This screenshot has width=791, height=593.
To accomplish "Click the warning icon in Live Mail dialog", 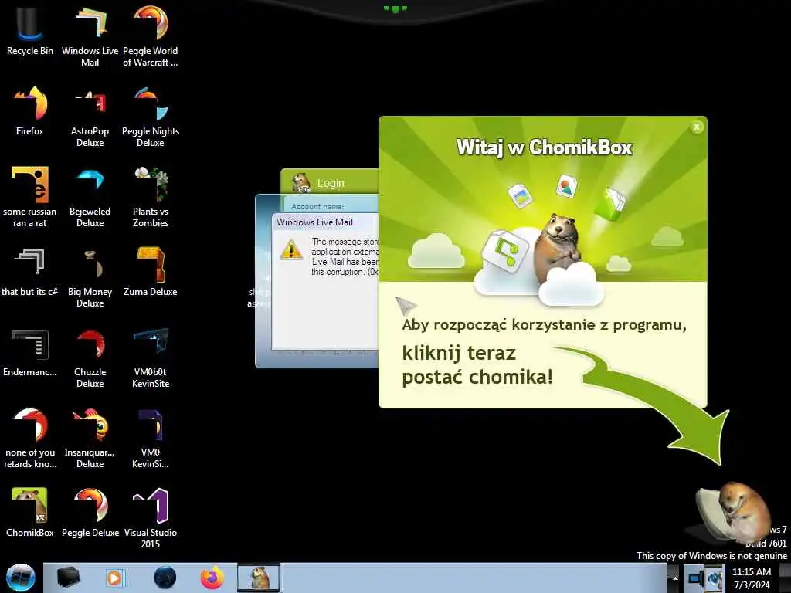I will click(291, 249).
